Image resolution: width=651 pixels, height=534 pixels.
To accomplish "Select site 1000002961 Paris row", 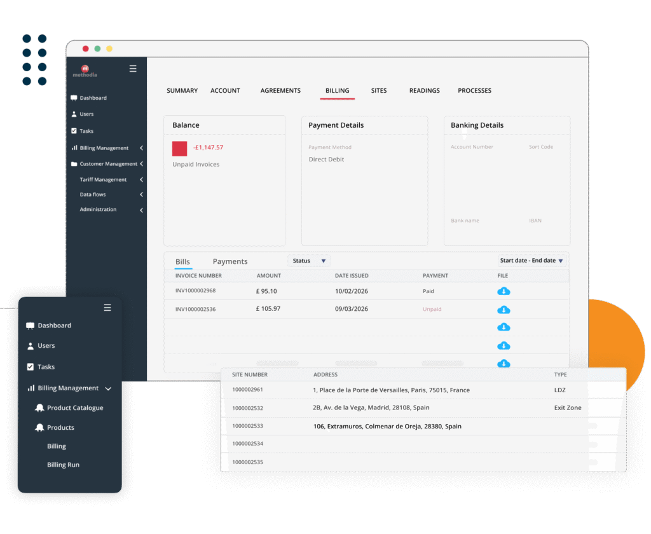I will 391,390.
